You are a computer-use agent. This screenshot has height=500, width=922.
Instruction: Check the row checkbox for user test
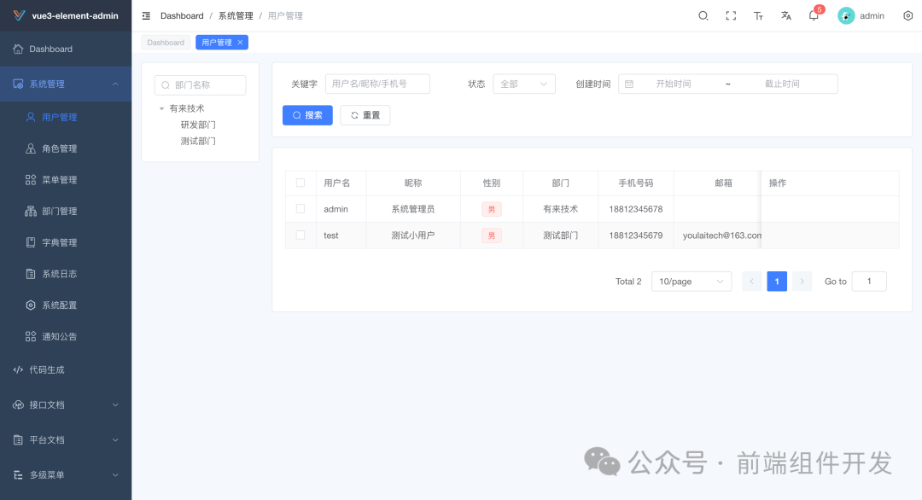tap(301, 235)
